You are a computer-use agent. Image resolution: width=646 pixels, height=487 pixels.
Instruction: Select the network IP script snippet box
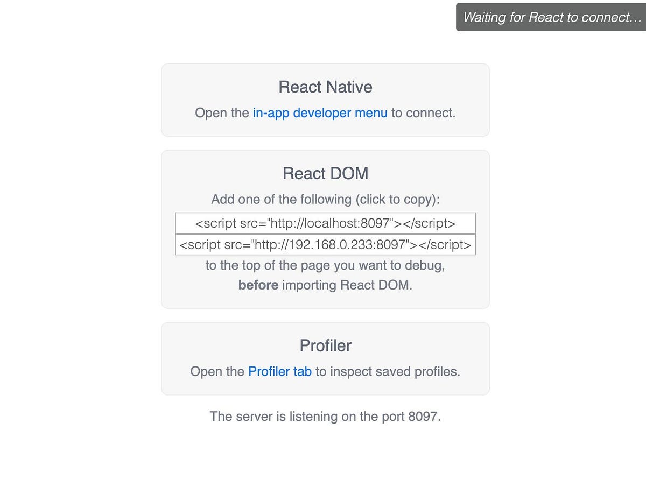[325, 244]
